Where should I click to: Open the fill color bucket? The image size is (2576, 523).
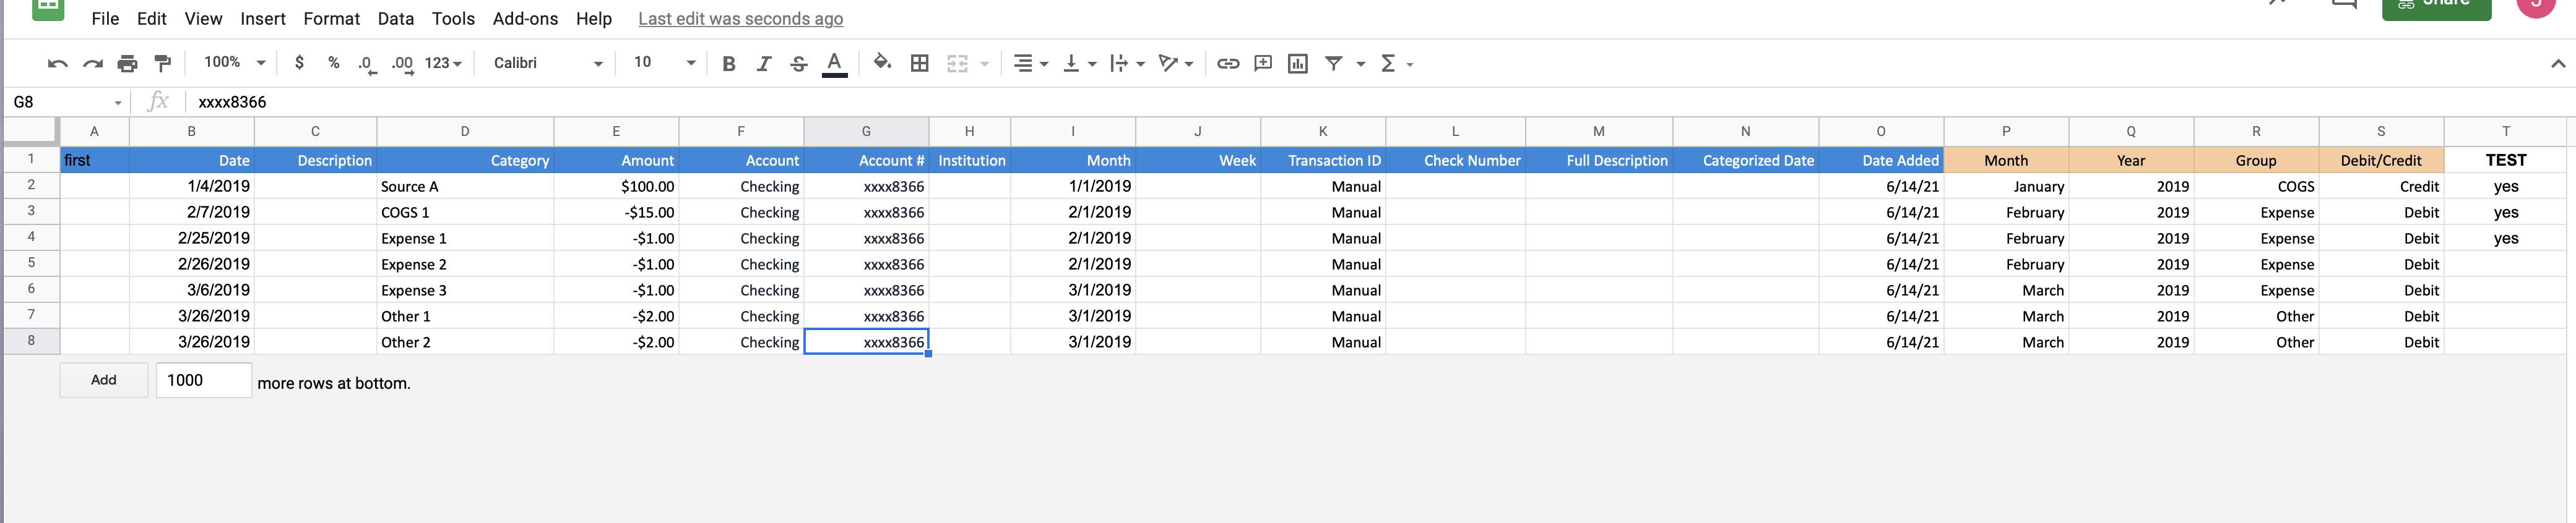[x=881, y=63]
